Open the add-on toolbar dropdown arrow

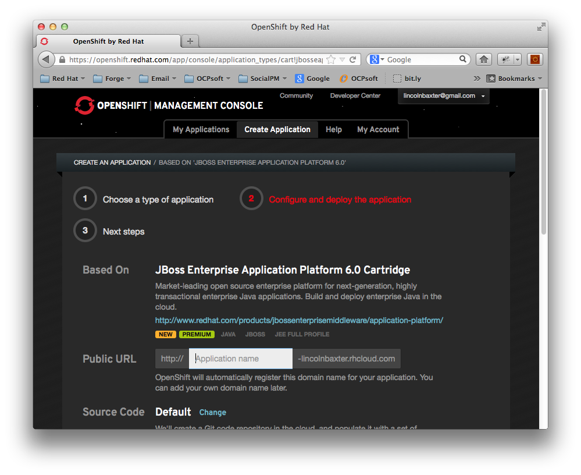coord(518,59)
